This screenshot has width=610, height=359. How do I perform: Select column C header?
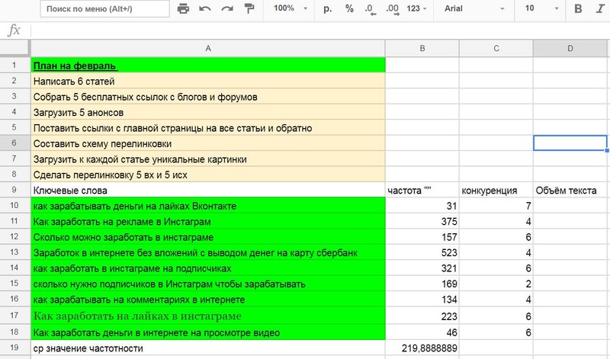[496, 49]
